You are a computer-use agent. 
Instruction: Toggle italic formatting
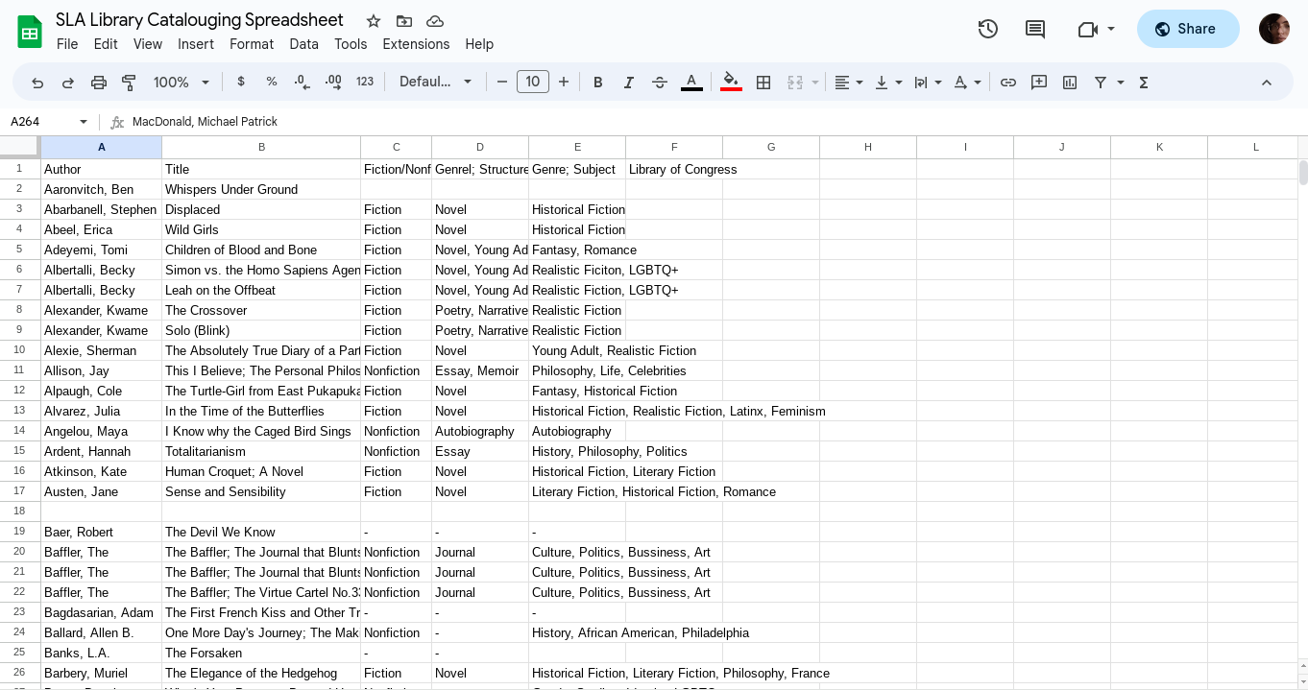point(629,83)
